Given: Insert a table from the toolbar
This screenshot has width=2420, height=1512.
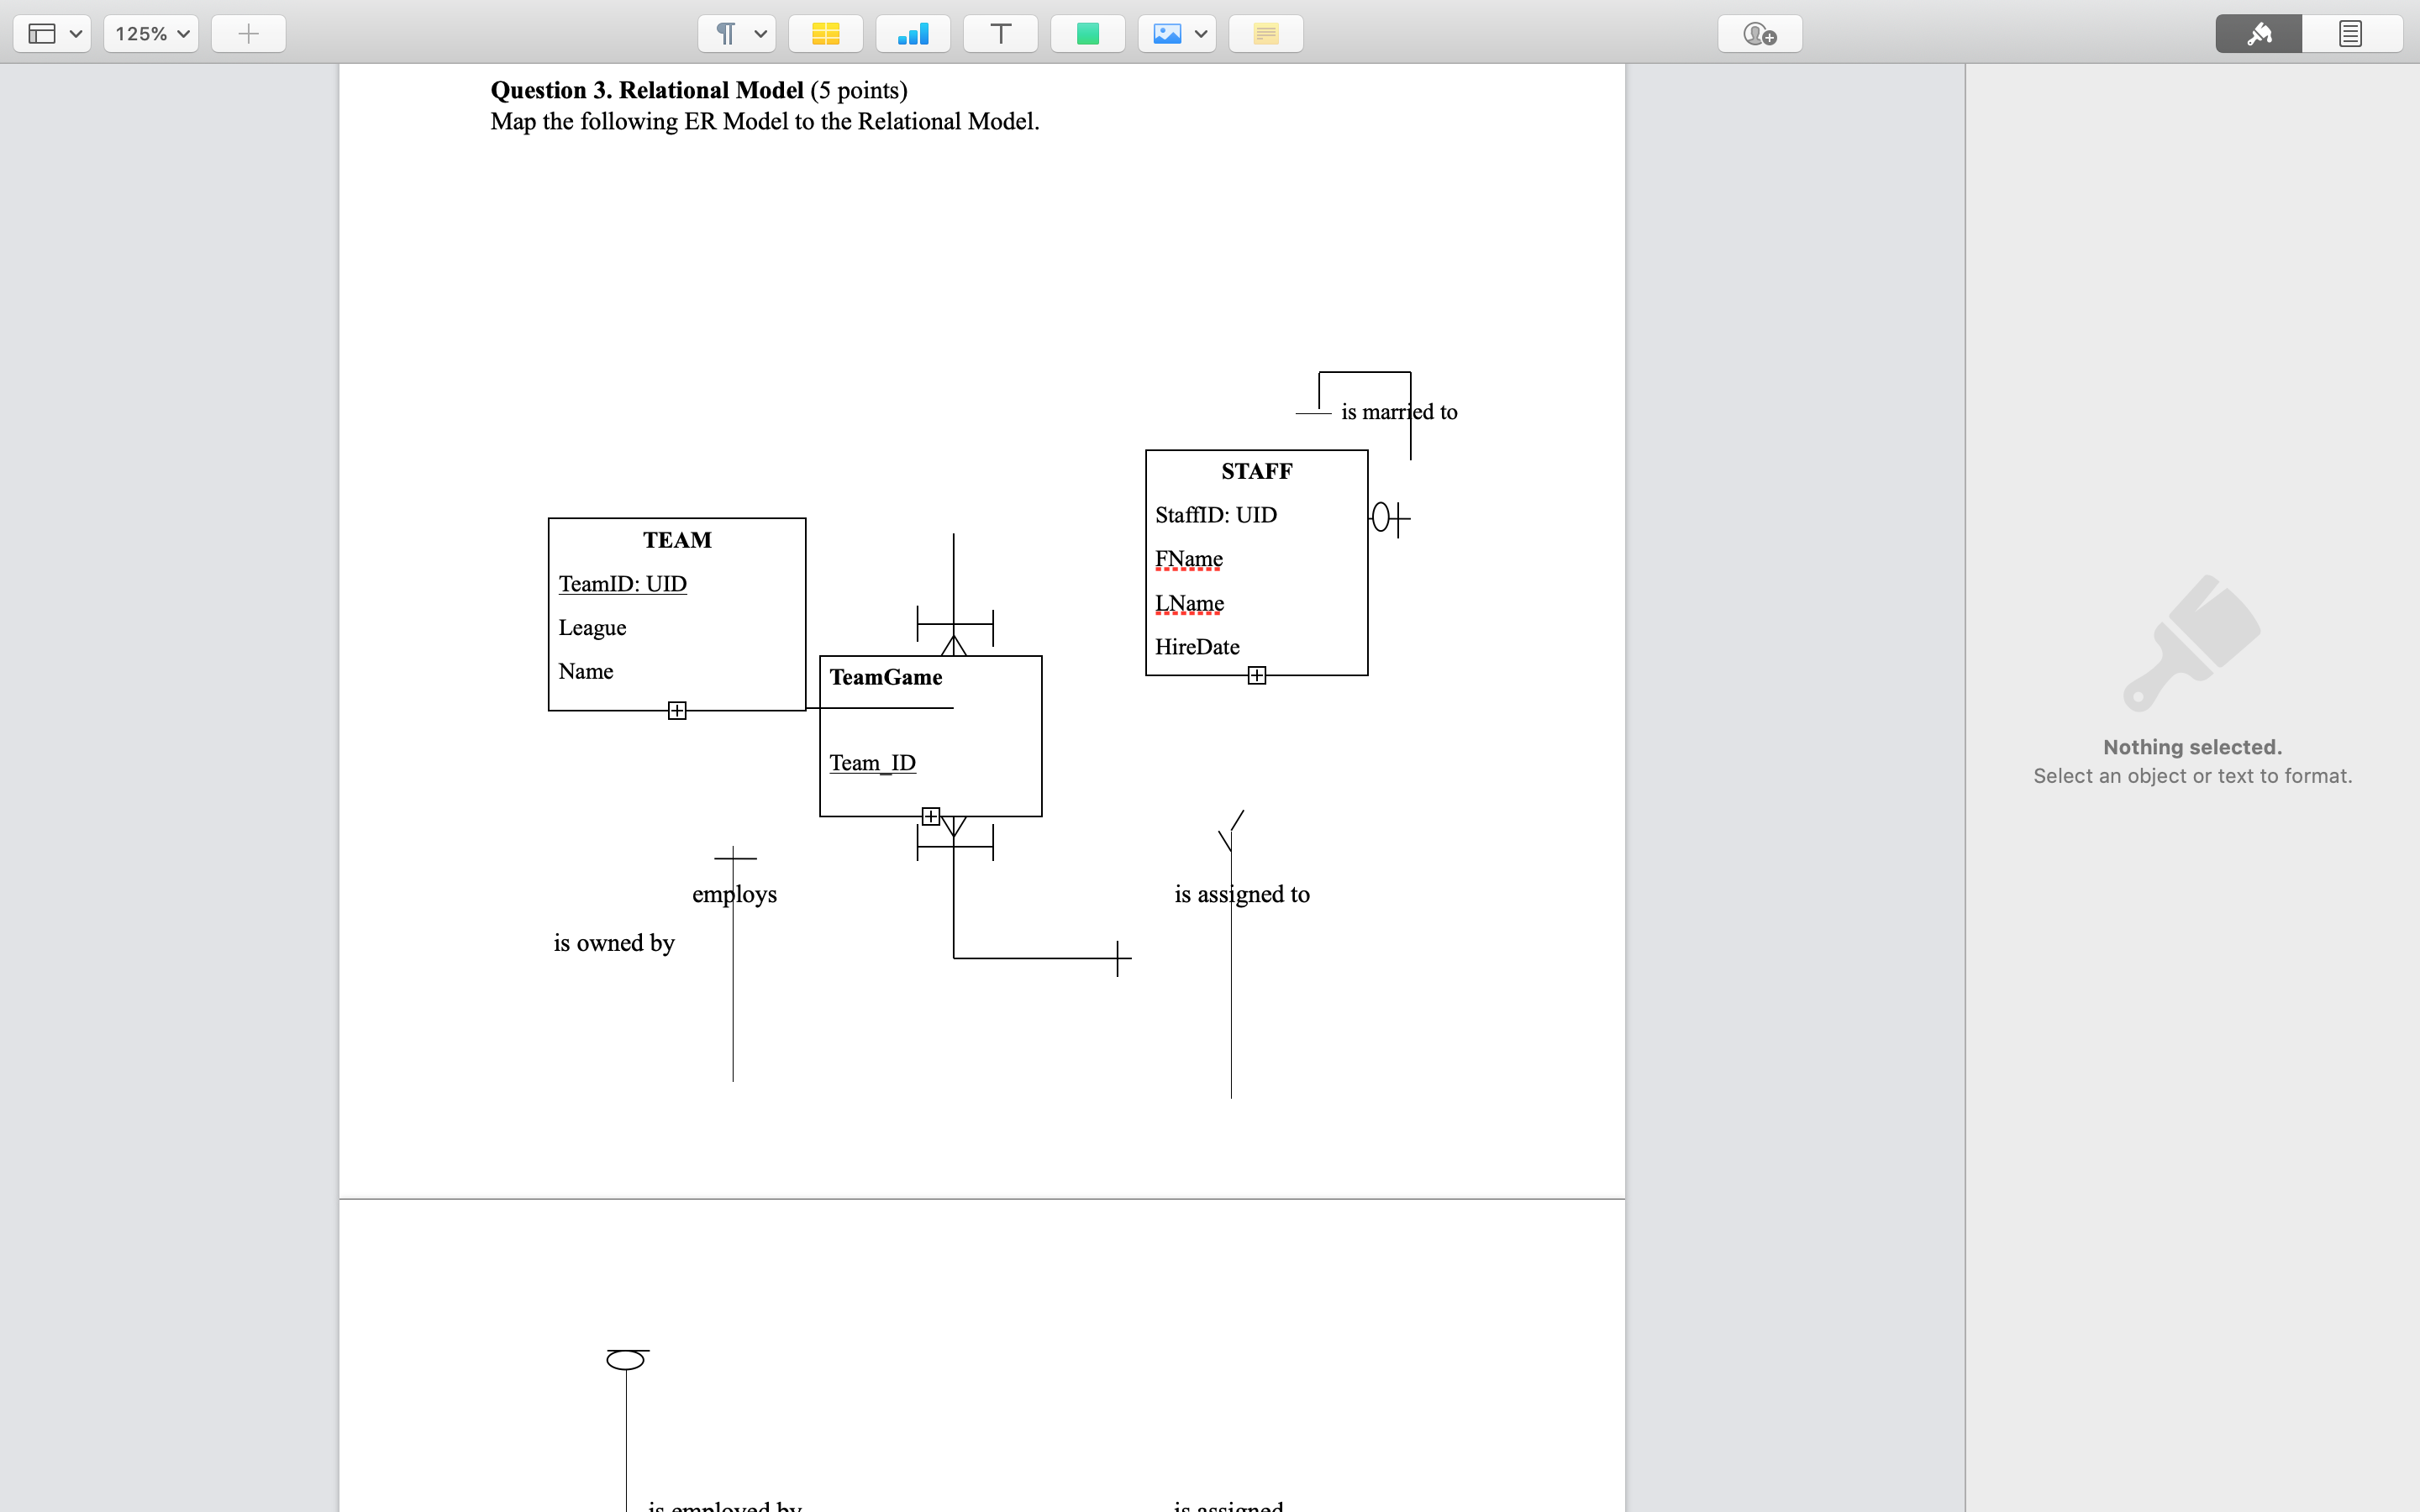Looking at the screenshot, I should pyautogui.click(x=826, y=33).
